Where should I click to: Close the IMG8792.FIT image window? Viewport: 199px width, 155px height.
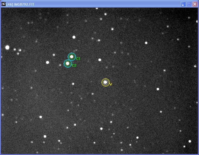click(x=195, y=4)
